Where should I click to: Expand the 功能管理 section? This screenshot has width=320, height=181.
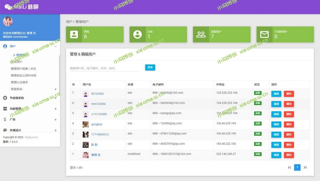pyautogui.click(x=55, y=109)
